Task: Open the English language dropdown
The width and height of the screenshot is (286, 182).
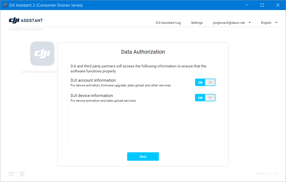Action: tap(269, 23)
